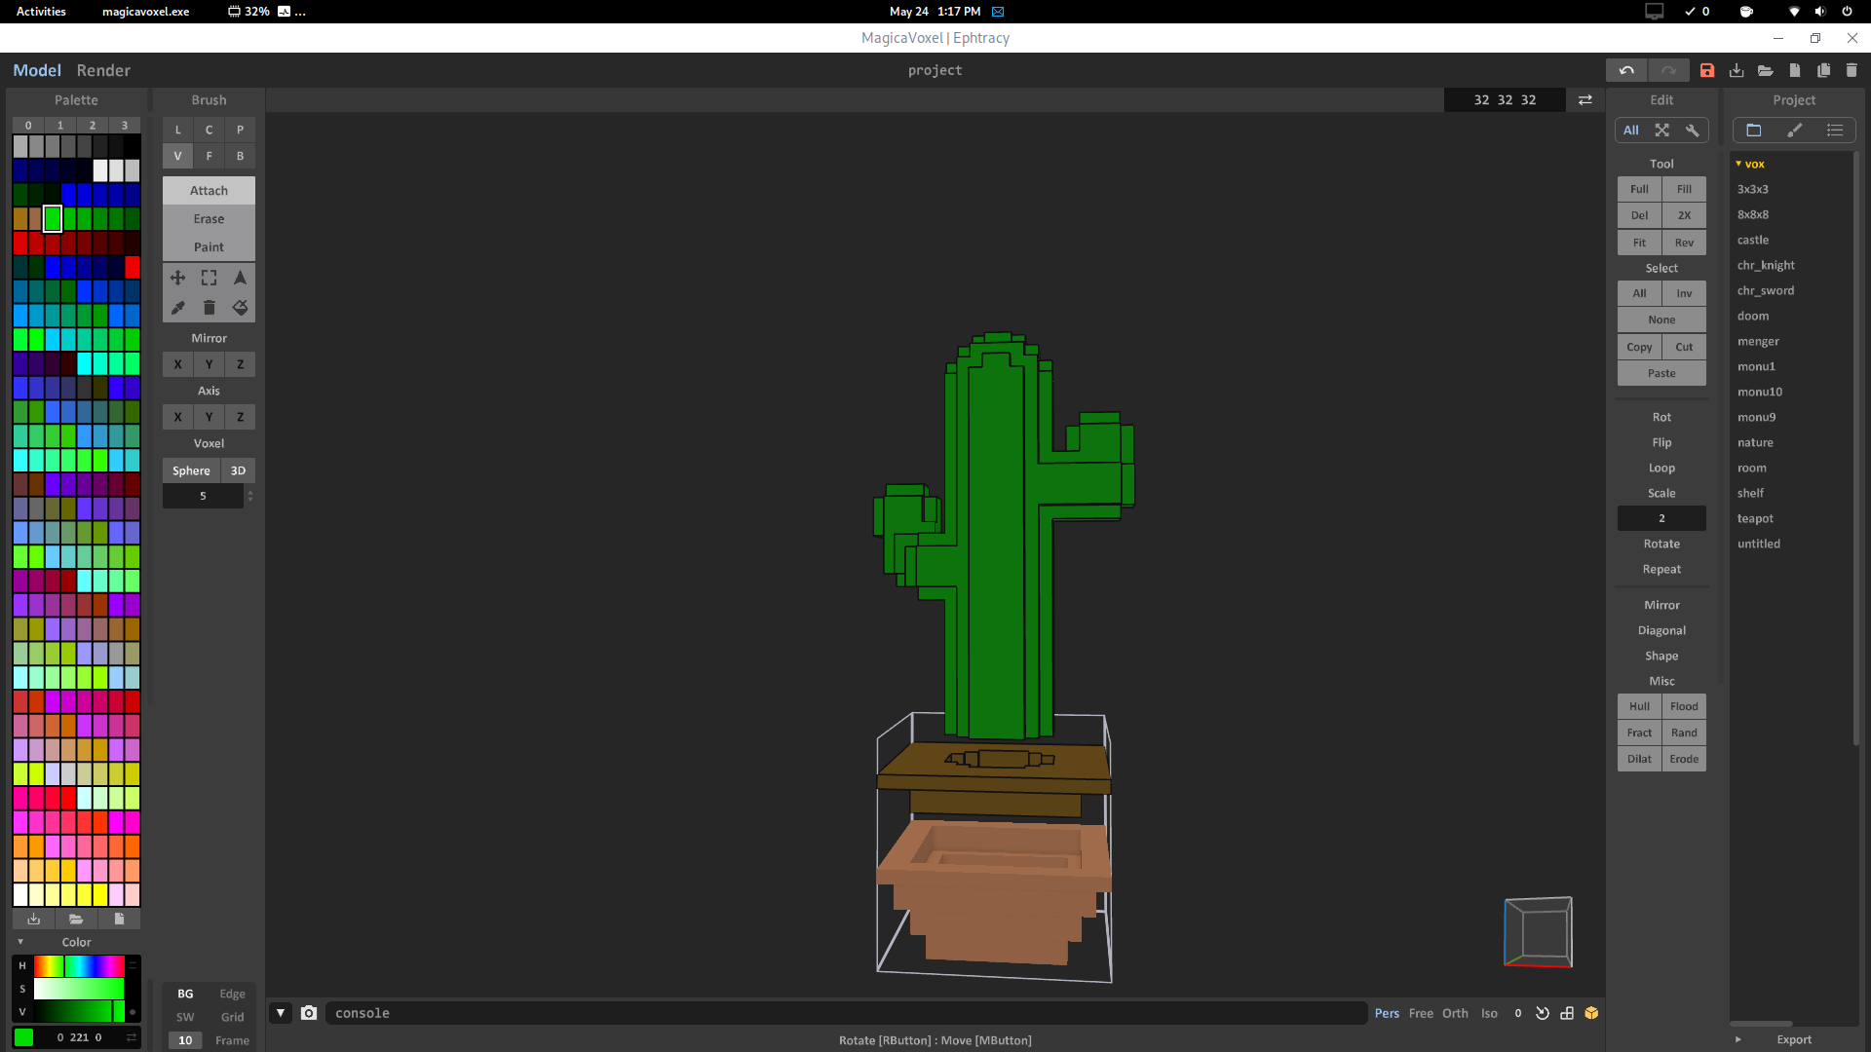The image size is (1871, 1052).
Task: Click the Save As download icon
Action: coord(1737,70)
